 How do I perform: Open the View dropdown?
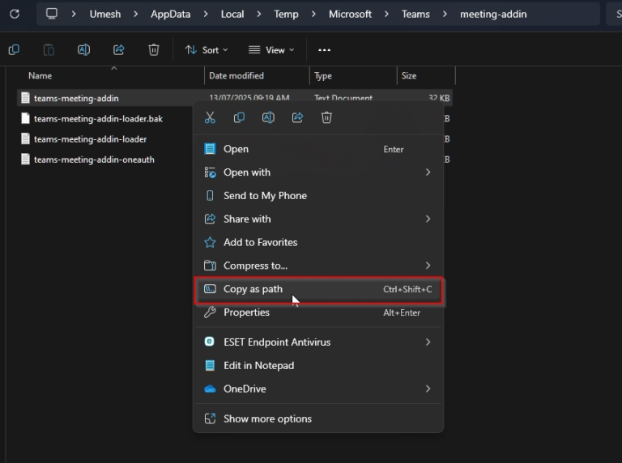tap(271, 50)
